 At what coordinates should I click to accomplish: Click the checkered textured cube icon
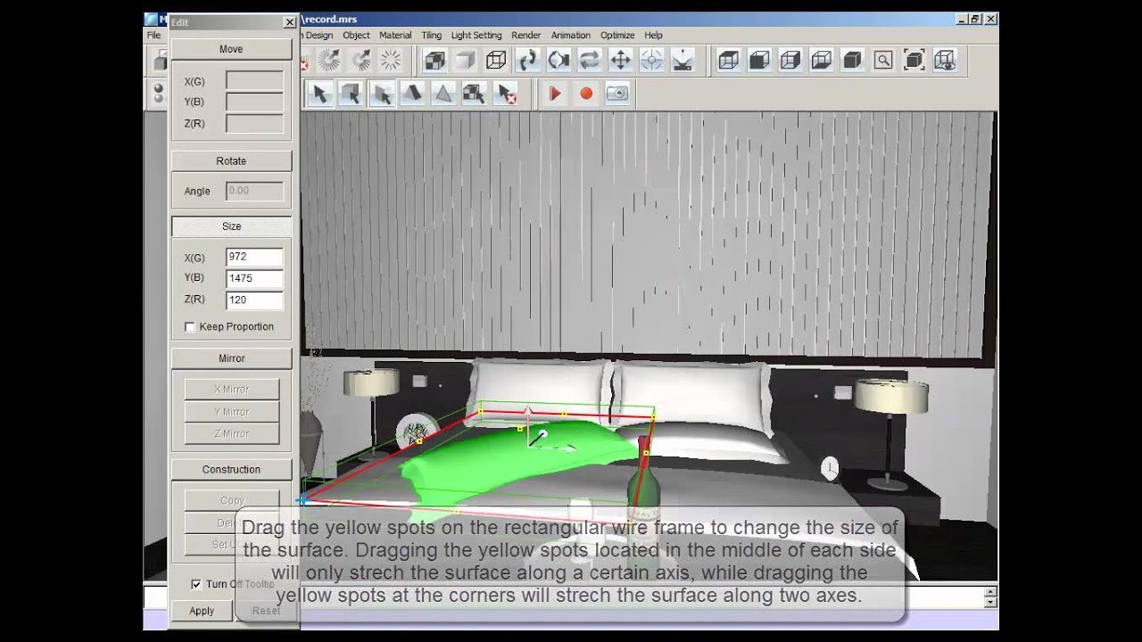pyautogui.click(x=434, y=61)
